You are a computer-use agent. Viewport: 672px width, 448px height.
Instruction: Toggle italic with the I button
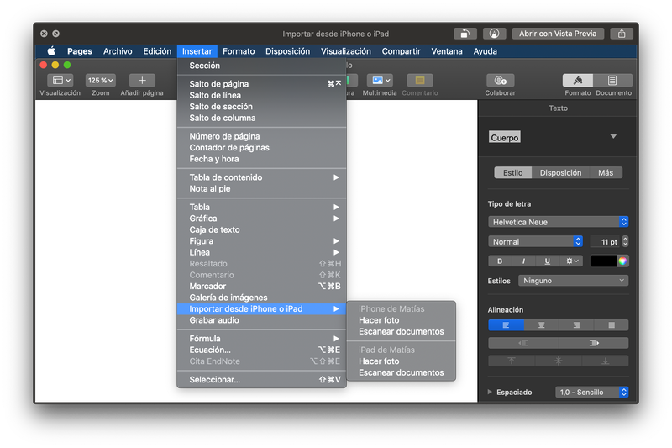[523, 261]
